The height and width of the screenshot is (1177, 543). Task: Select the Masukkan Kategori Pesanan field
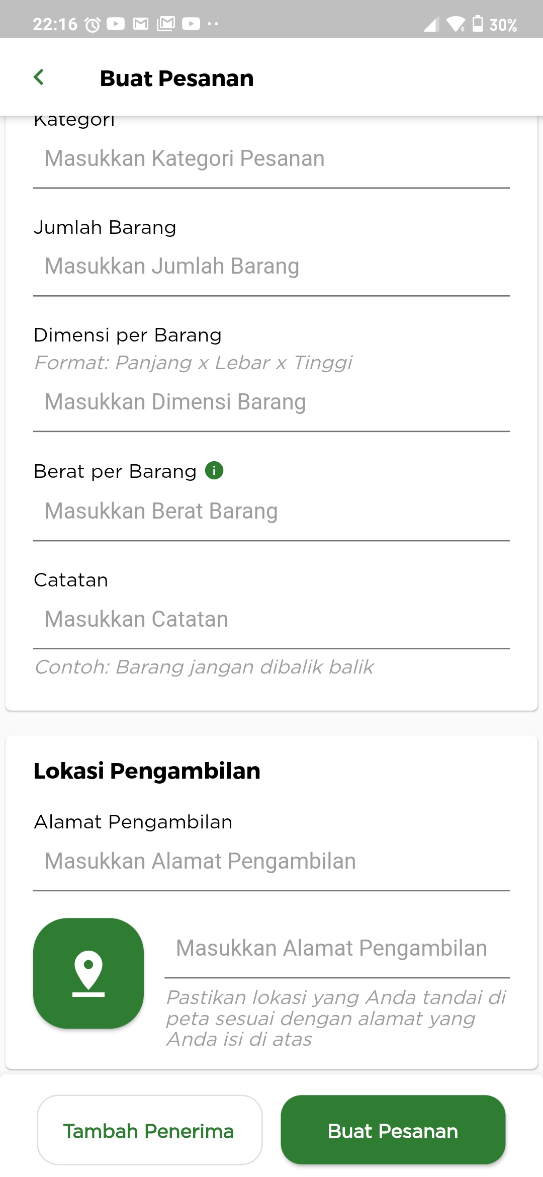coord(271,158)
